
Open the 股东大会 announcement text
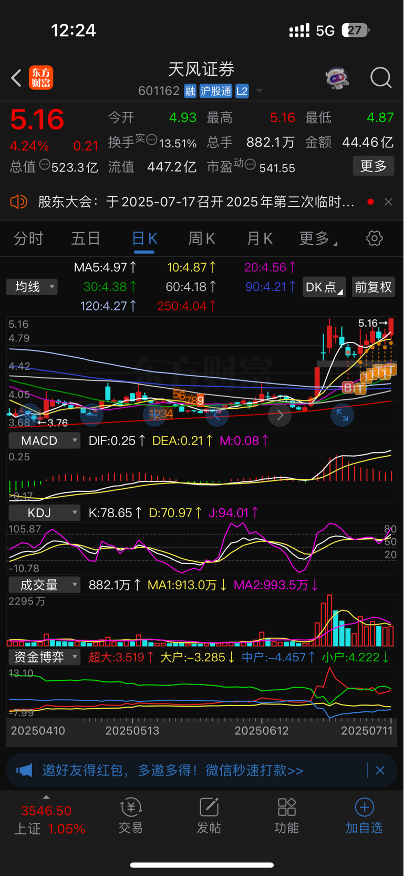coord(196,202)
